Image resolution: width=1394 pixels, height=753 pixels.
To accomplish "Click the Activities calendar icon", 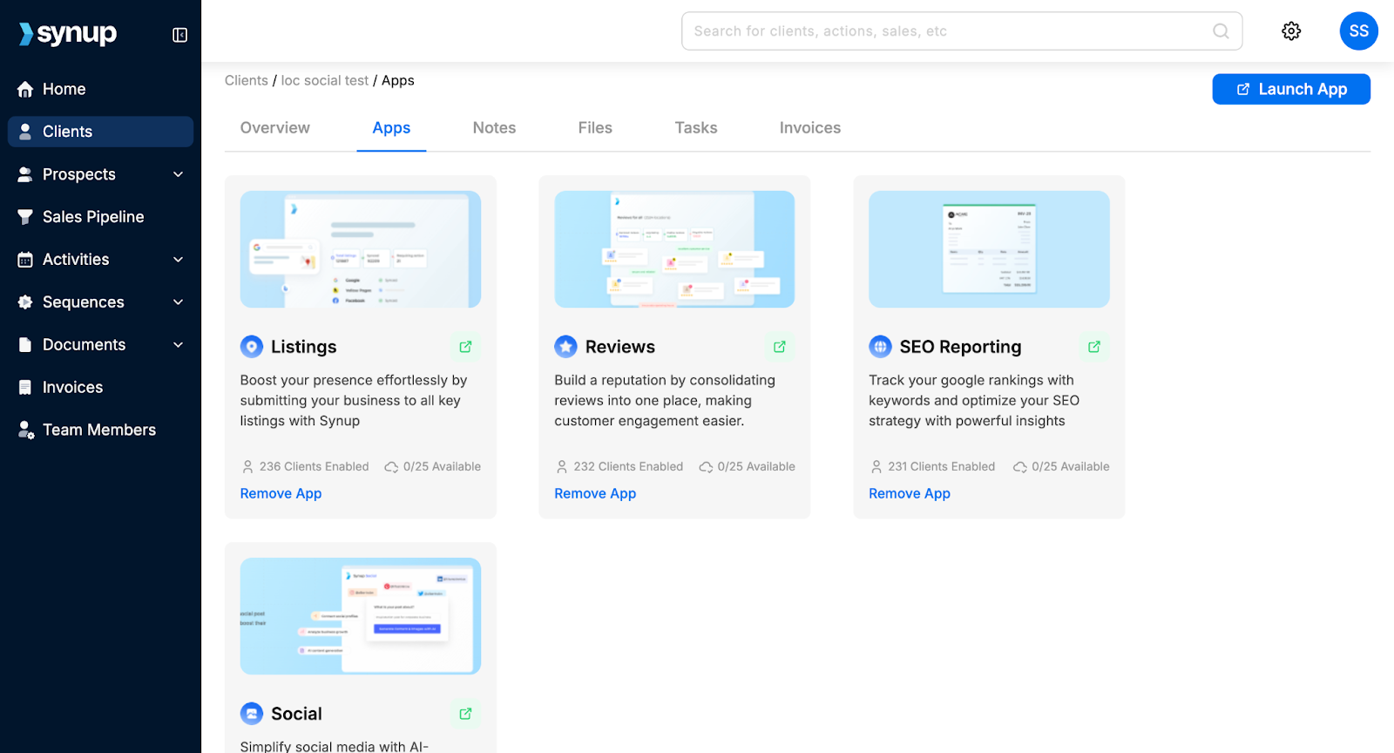I will [25, 260].
